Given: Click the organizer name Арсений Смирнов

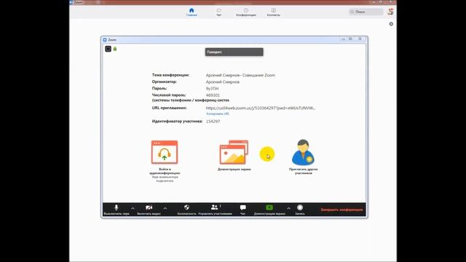Looking at the screenshot, I should 223,82.
